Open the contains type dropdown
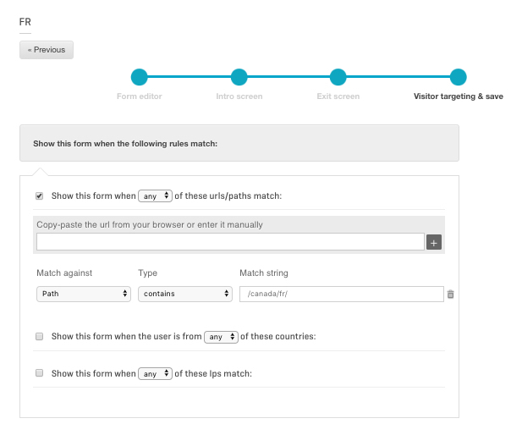 (x=185, y=294)
